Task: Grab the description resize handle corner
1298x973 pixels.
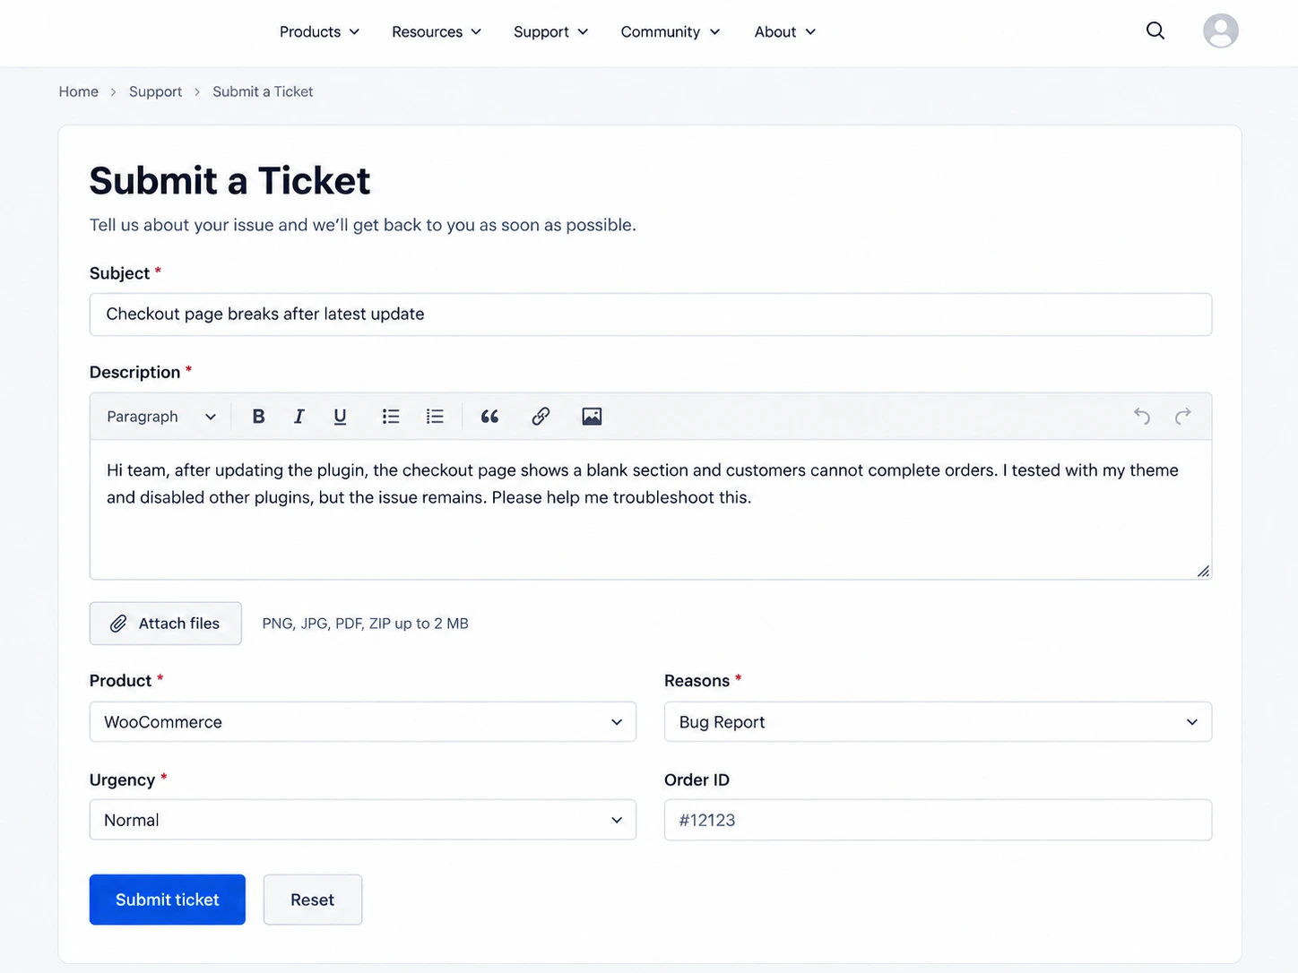Action: pyautogui.click(x=1203, y=572)
